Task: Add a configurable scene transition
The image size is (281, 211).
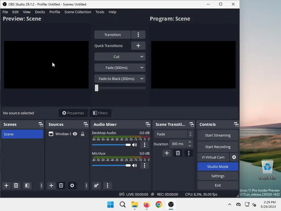Action: [x=167, y=153]
